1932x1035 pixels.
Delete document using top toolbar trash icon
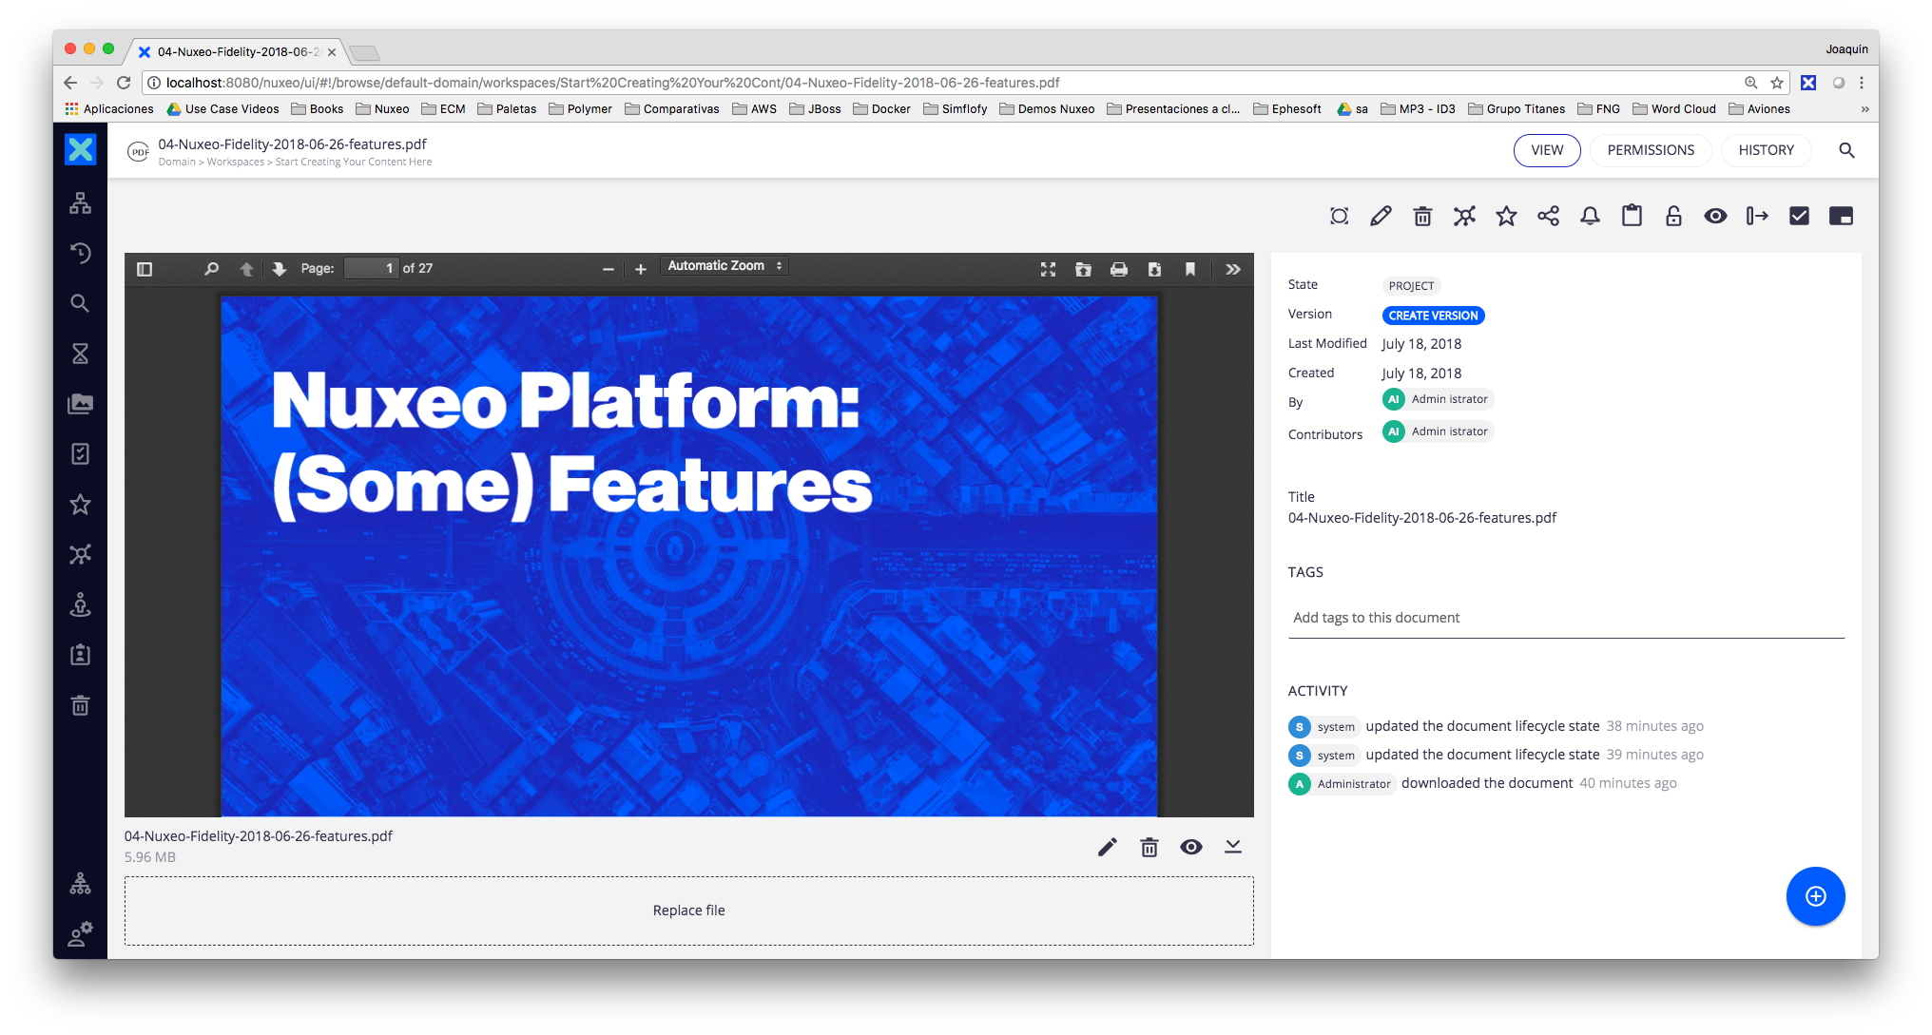(1422, 217)
